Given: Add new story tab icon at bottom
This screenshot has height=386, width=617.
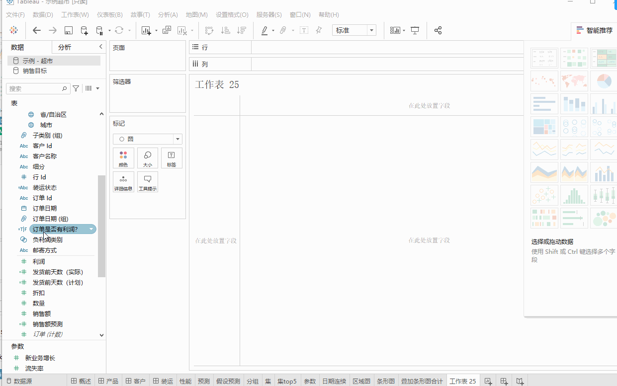Looking at the screenshot, I should point(520,381).
